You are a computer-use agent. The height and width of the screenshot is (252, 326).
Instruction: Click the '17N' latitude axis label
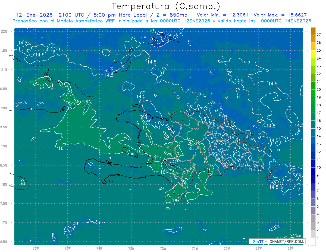pos(4,223)
